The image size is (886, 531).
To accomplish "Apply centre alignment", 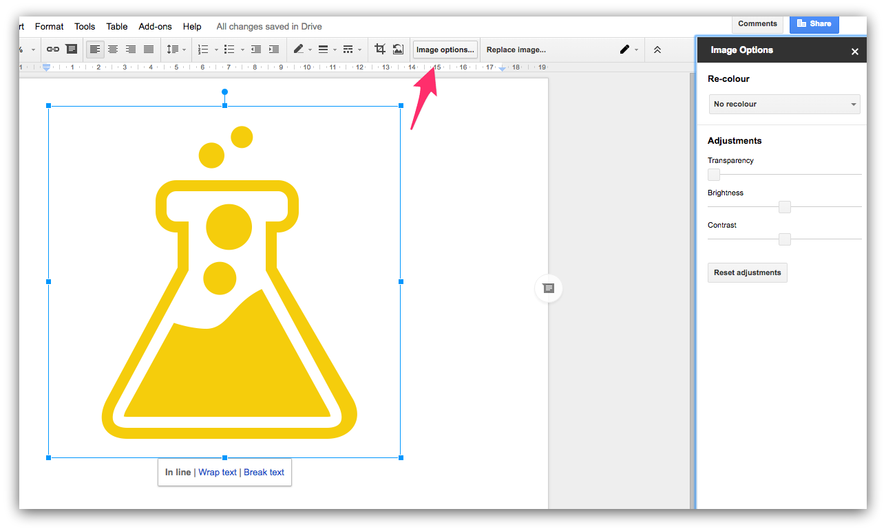I will [x=112, y=49].
